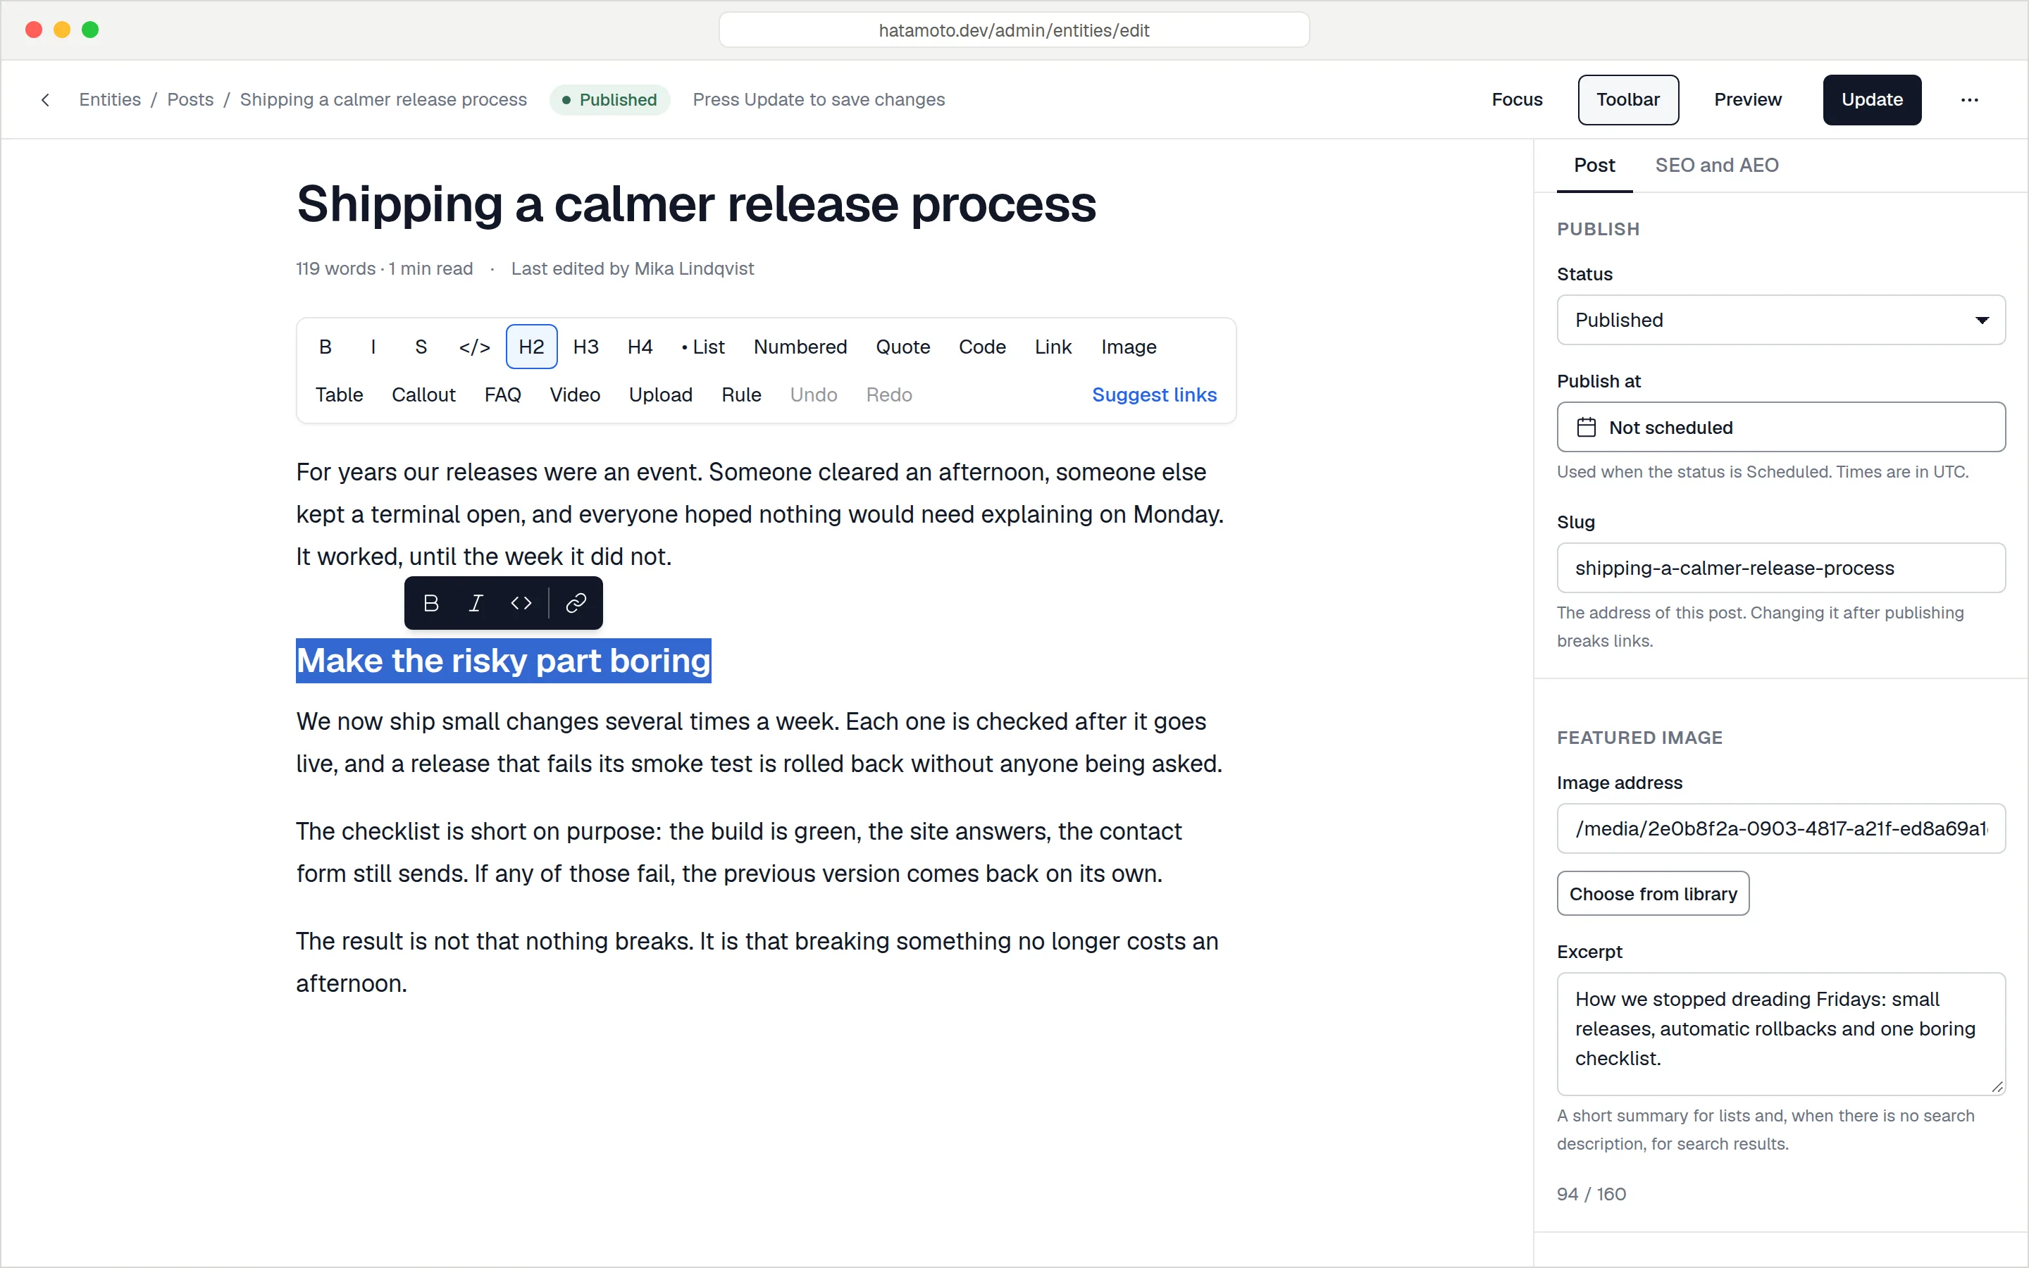The image size is (2029, 1268).
Task: Insert a Video
Action: tap(574, 394)
